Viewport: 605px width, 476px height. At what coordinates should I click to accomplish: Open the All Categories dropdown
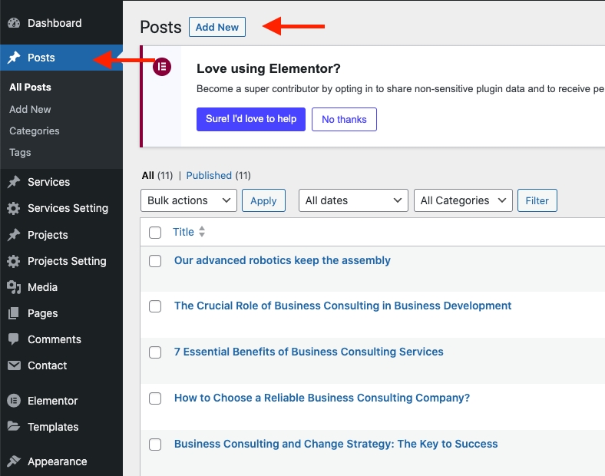(462, 200)
